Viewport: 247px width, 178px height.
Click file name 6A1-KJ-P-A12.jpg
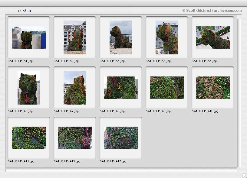(x=67, y=161)
